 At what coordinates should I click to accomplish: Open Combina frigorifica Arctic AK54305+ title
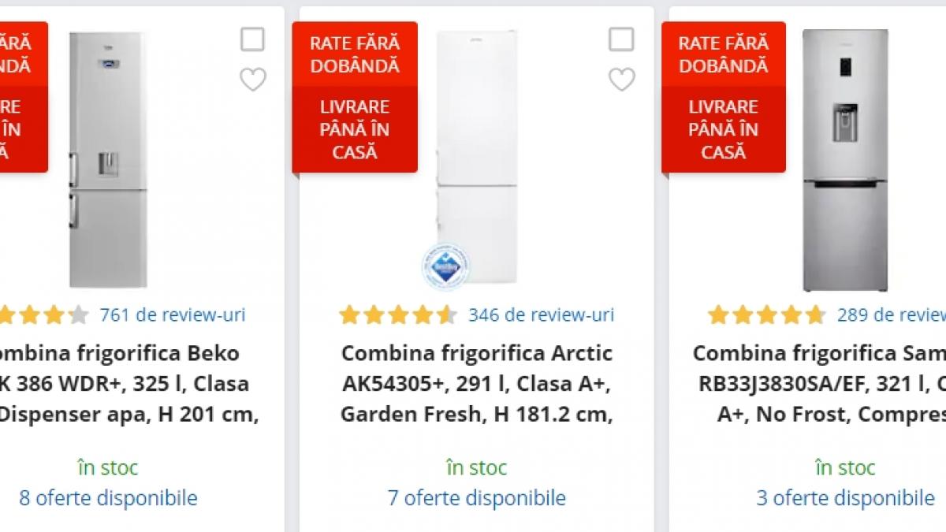pos(476,383)
